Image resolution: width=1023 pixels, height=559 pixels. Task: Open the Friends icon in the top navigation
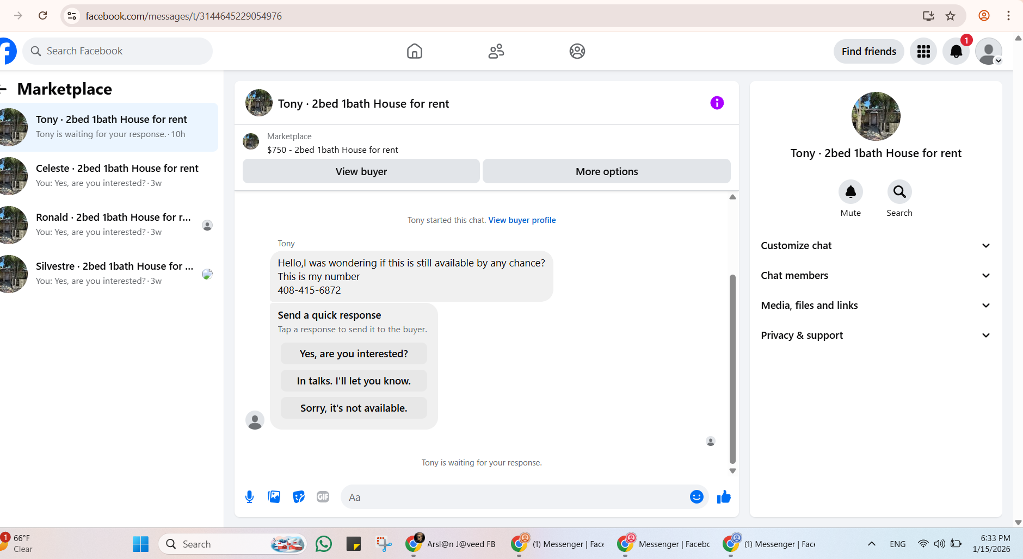click(x=496, y=51)
